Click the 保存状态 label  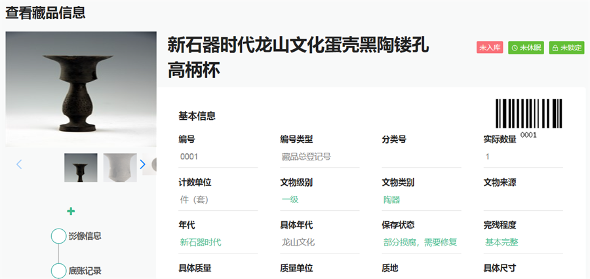[x=398, y=225]
